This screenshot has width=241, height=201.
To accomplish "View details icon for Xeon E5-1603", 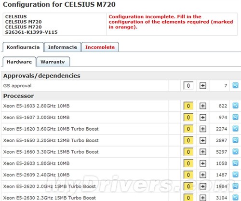I will coord(235,106).
